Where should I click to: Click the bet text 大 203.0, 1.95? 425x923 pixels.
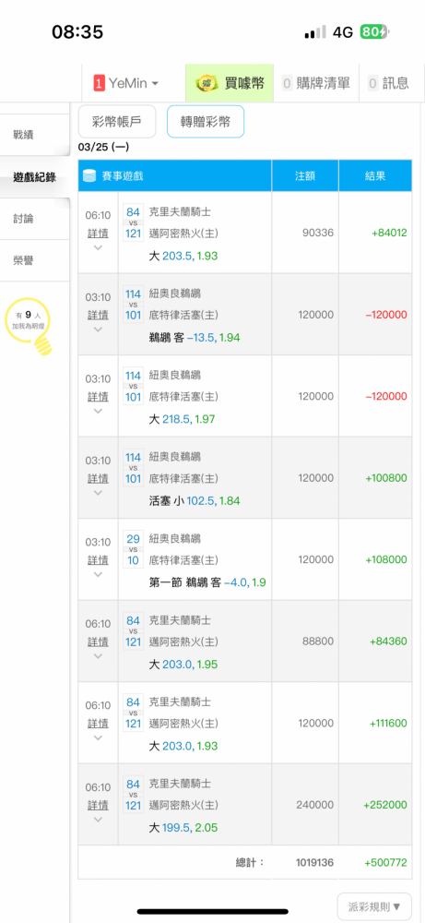point(183,665)
